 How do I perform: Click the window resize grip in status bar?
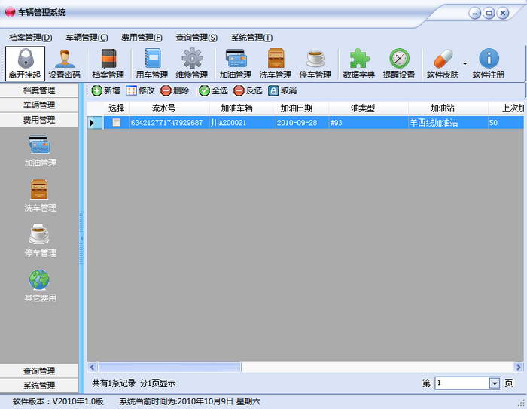pyautogui.click(x=522, y=404)
